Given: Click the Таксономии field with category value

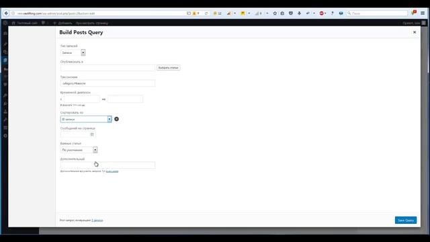Looking at the screenshot, I should click(x=107, y=83).
